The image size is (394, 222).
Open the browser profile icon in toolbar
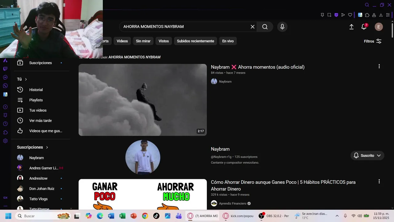(x=374, y=15)
